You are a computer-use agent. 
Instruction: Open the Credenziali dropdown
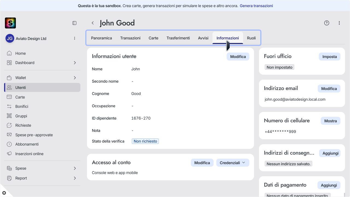233,163
